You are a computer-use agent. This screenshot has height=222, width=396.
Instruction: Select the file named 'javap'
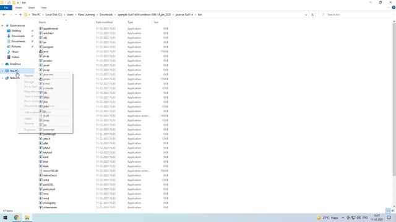click(x=46, y=70)
